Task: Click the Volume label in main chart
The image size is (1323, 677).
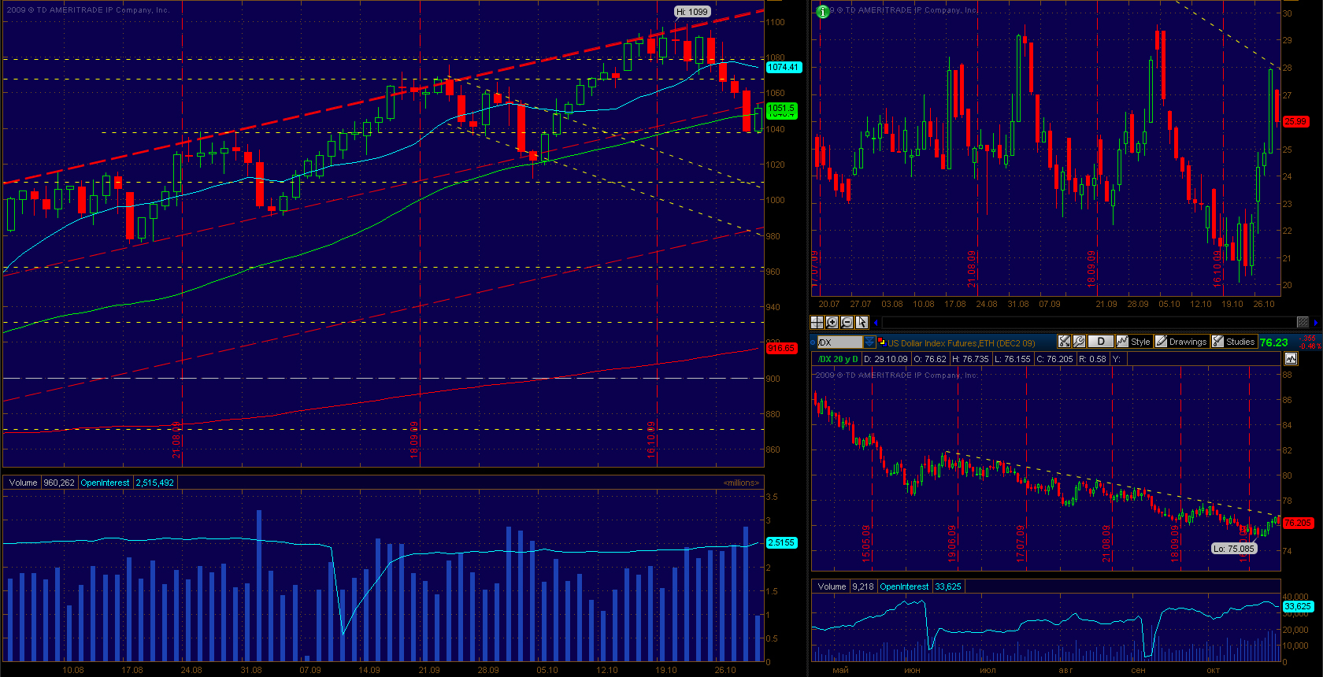Action: tap(24, 483)
